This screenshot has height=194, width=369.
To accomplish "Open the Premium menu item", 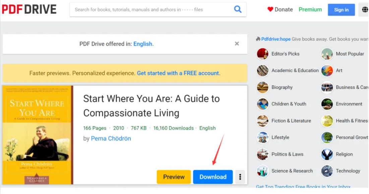I will click(x=310, y=9).
